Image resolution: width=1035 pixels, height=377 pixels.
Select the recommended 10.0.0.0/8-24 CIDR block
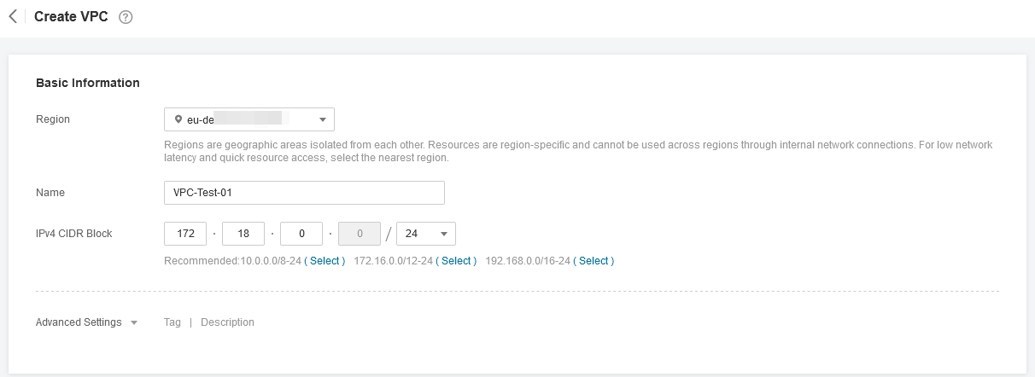coord(325,261)
